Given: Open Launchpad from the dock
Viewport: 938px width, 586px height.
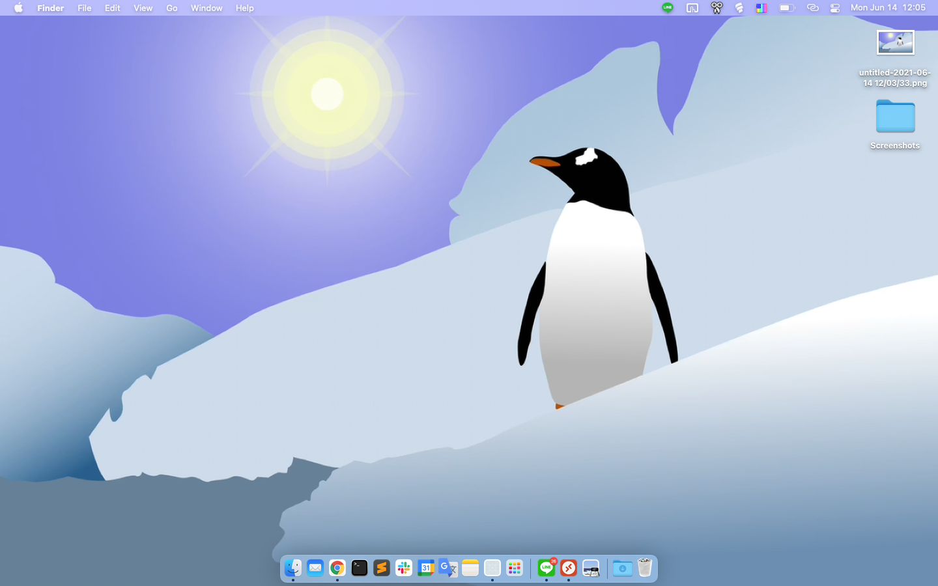Looking at the screenshot, I should pos(514,568).
